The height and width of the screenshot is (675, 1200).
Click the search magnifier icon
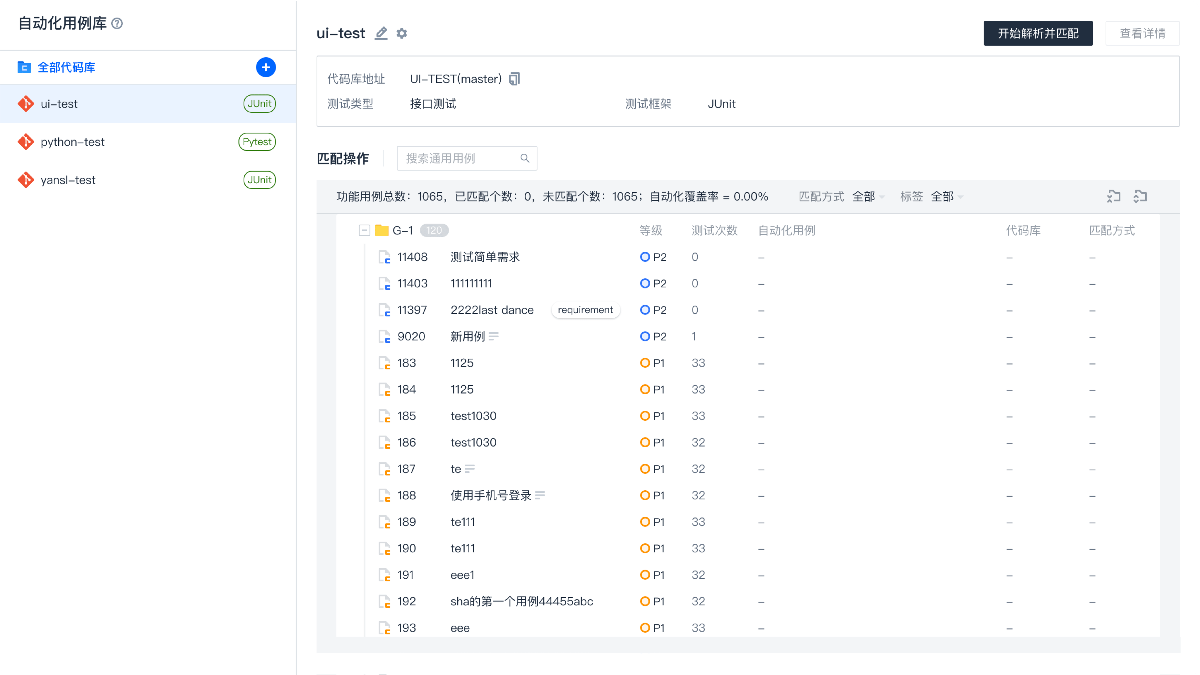(524, 158)
